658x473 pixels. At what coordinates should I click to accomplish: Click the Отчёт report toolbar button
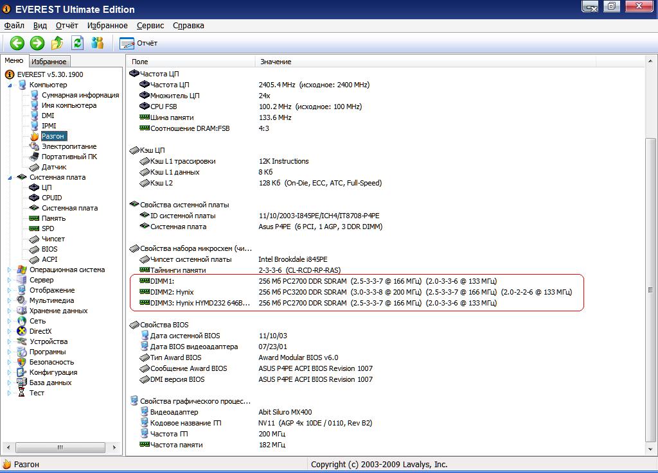[x=139, y=43]
